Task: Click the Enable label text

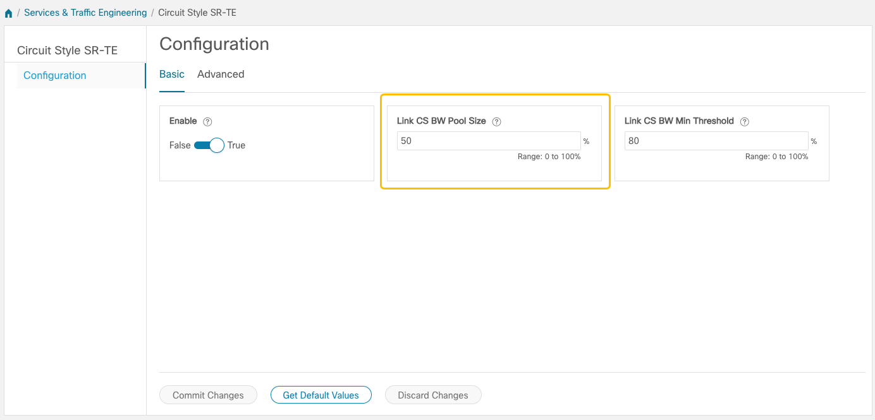Action: [183, 121]
